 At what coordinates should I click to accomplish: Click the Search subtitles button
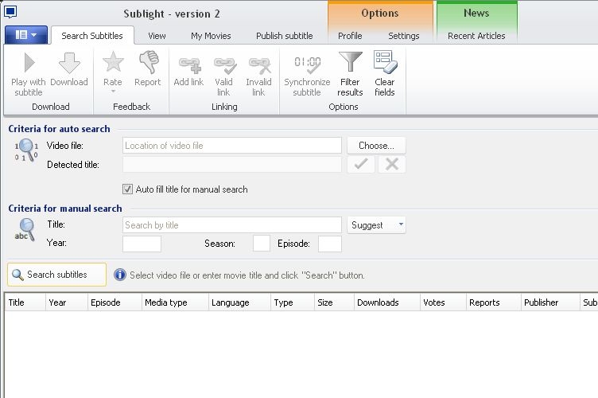pyautogui.click(x=56, y=275)
